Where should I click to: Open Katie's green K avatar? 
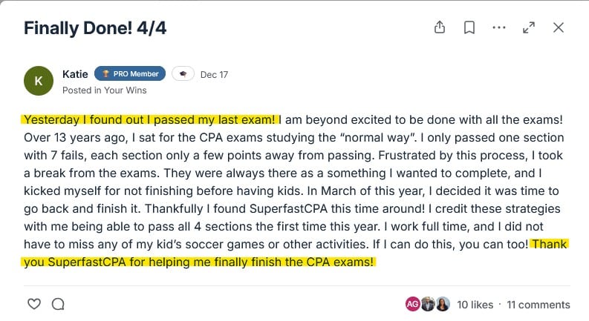tap(39, 82)
